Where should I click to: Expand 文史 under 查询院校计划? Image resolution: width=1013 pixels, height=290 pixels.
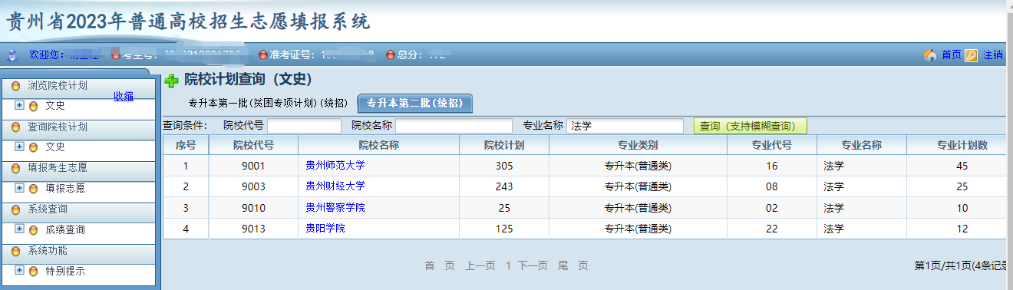[x=20, y=147]
